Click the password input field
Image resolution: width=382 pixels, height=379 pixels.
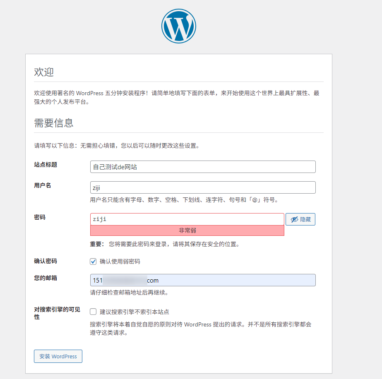187,219
